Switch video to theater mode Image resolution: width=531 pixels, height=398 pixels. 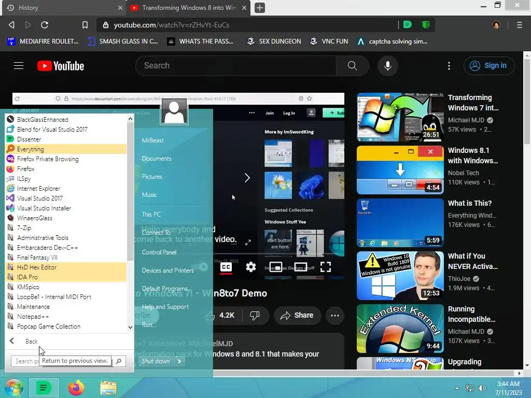tap(301, 267)
